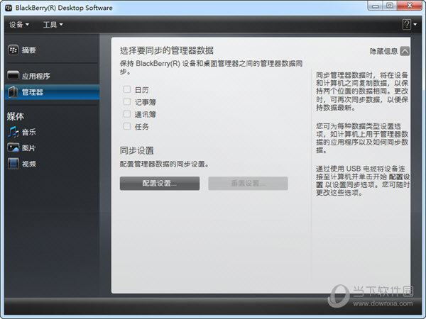Select Organizer (管理器) sidebar entry

[x=52, y=92]
